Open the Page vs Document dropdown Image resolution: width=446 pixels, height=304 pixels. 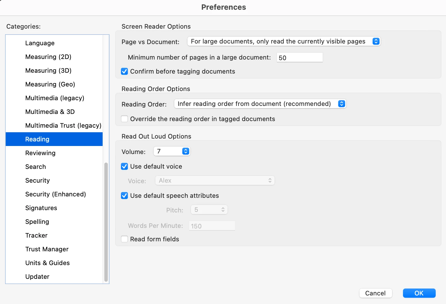[x=284, y=41]
